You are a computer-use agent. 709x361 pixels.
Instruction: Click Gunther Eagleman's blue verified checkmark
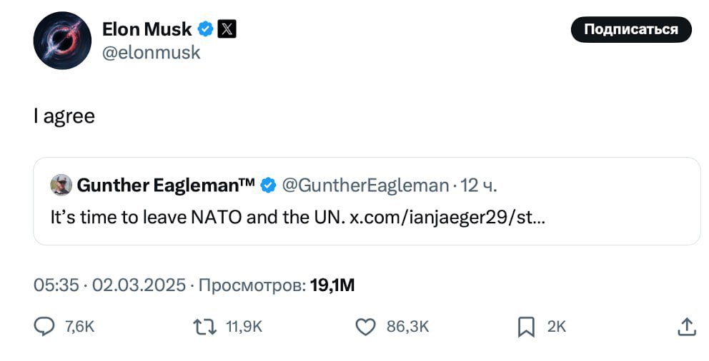[x=269, y=185]
